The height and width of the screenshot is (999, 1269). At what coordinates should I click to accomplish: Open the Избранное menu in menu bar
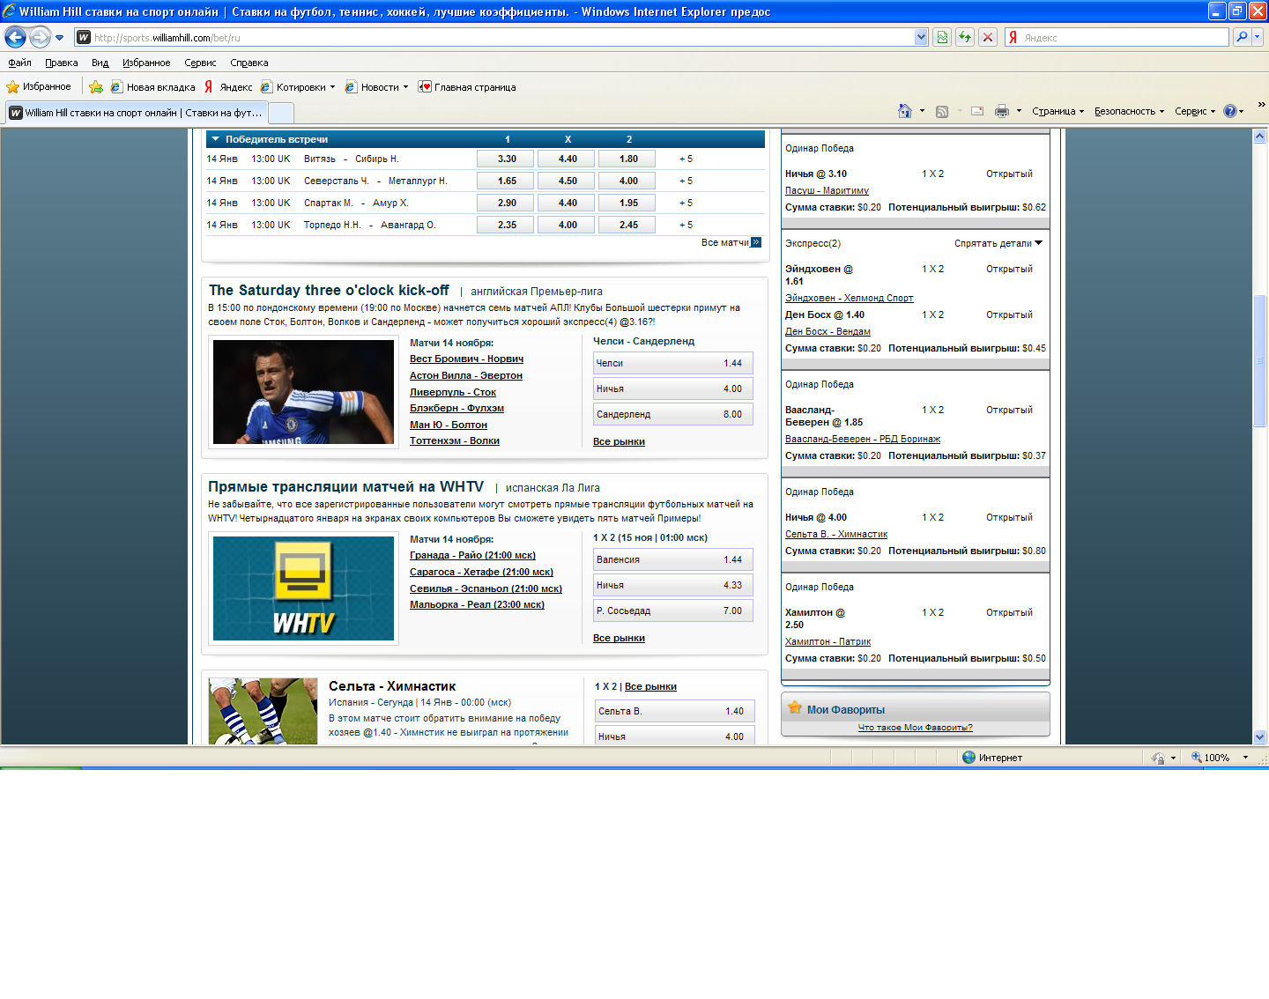pos(146,63)
